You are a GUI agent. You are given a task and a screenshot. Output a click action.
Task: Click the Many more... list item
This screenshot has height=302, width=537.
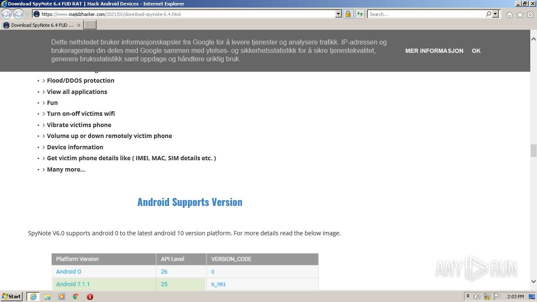(x=66, y=169)
